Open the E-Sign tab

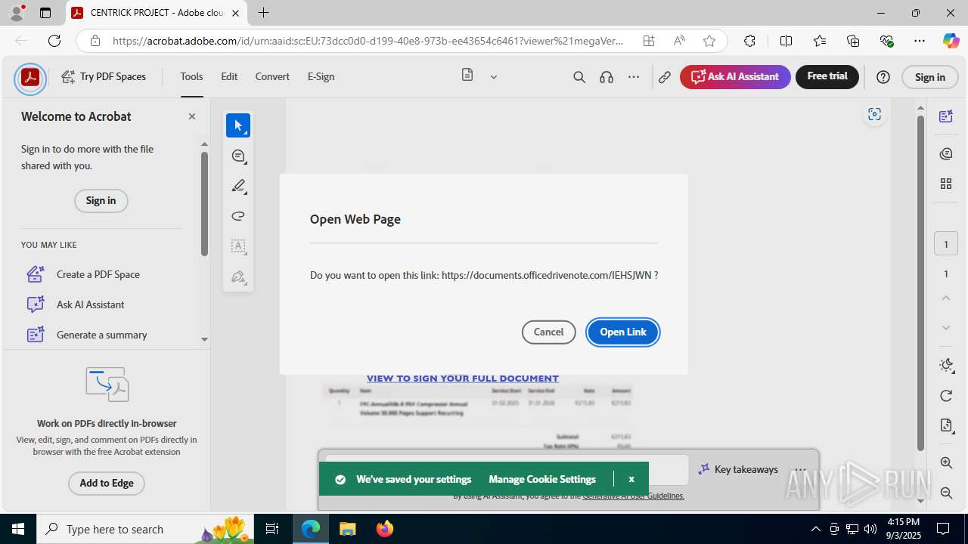321,76
